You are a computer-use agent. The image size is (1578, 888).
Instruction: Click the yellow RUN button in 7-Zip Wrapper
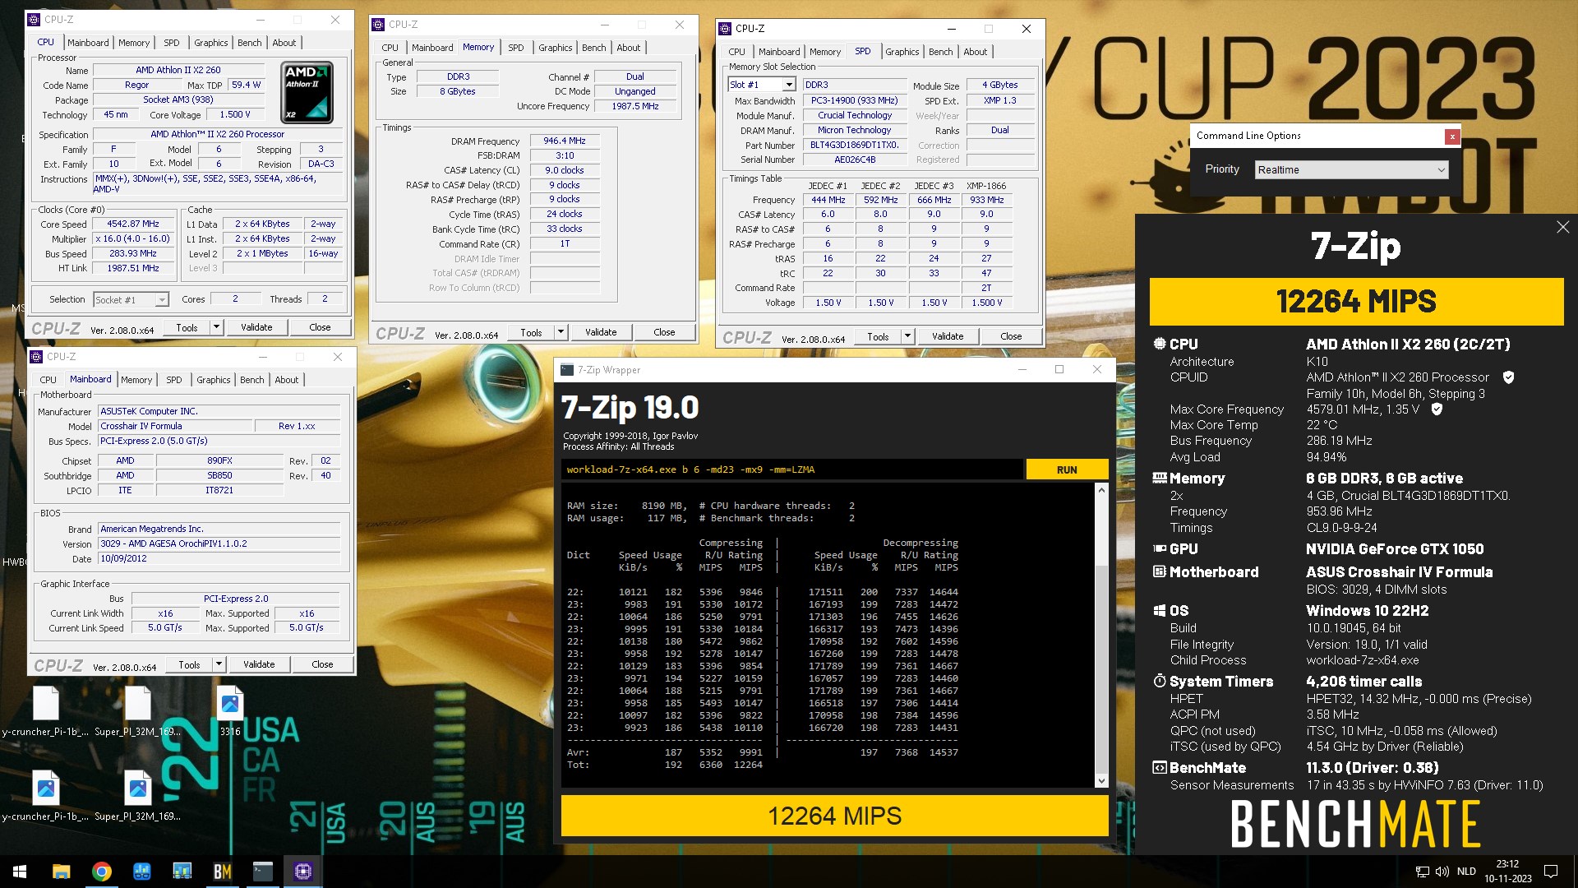[1066, 469]
